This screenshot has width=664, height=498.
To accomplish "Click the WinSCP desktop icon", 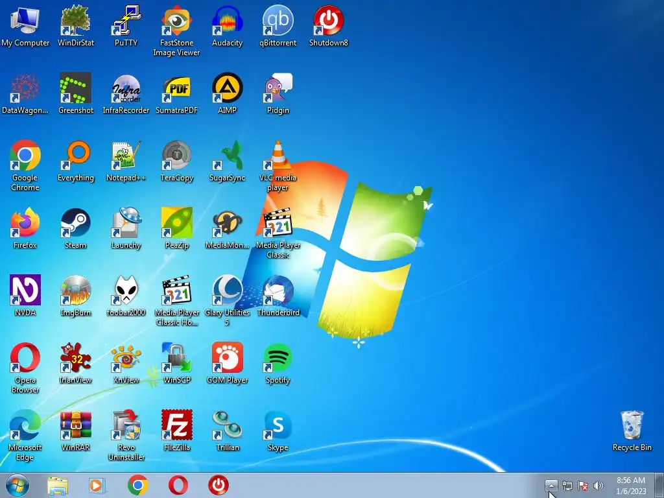I will pyautogui.click(x=176, y=363).
